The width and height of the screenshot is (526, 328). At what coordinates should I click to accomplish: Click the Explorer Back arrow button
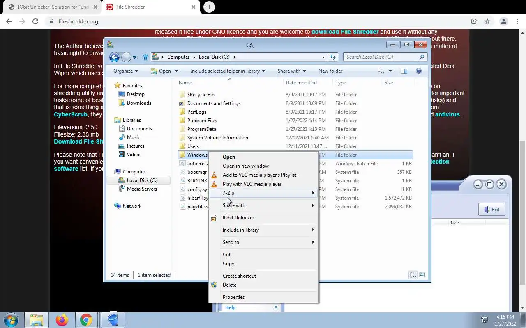114,57
